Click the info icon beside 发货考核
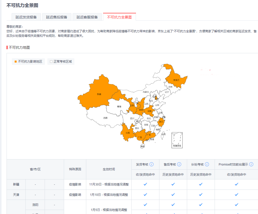 (152, 164)
